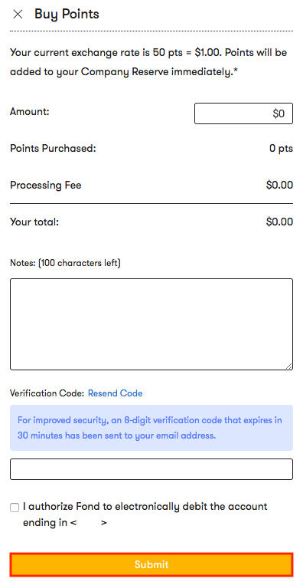
Task: Click the Your total label
Action: click(x=34, y=222)
